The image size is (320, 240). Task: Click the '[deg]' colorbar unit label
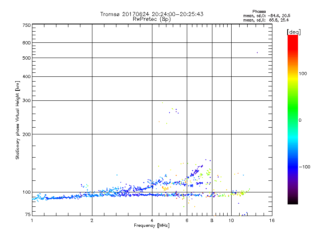[x=294, y=32]
